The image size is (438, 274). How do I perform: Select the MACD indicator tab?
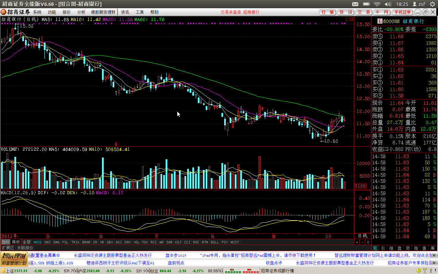click(37, 242)
